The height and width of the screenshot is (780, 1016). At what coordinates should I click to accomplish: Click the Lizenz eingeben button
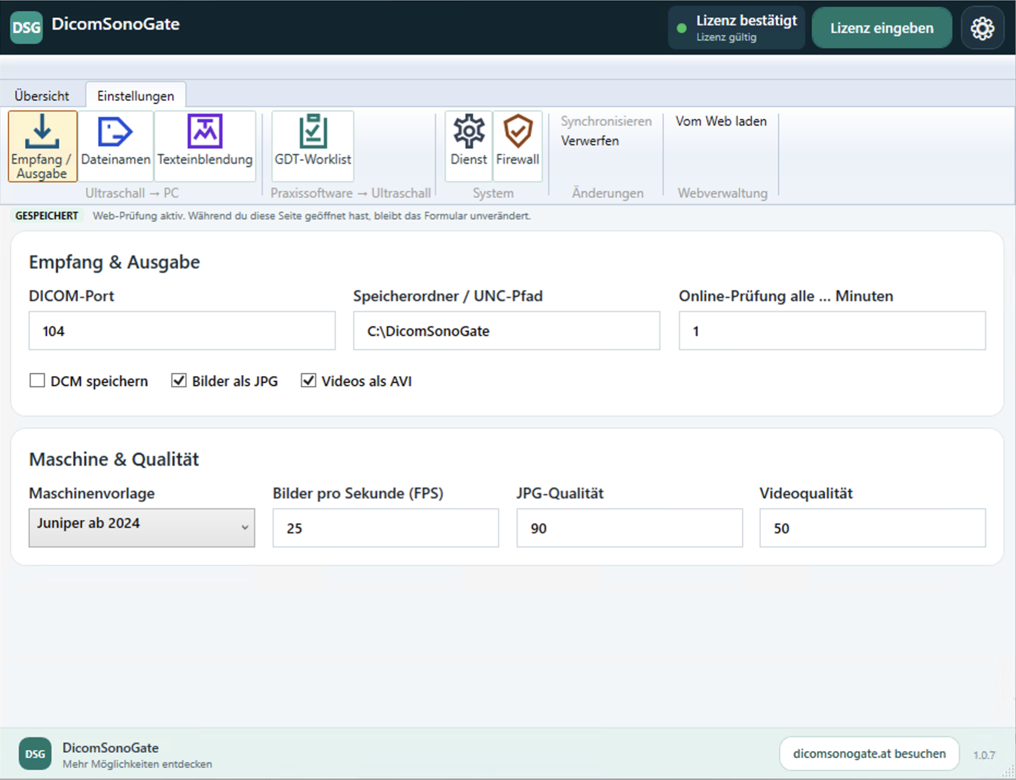(x=882, y=28)
